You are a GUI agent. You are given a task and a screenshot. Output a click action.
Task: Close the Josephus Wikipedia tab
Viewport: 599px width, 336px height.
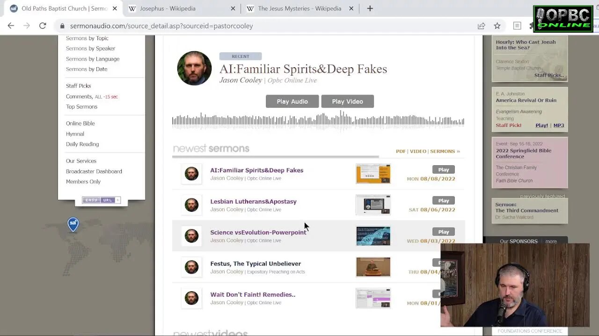pos(233,8)
